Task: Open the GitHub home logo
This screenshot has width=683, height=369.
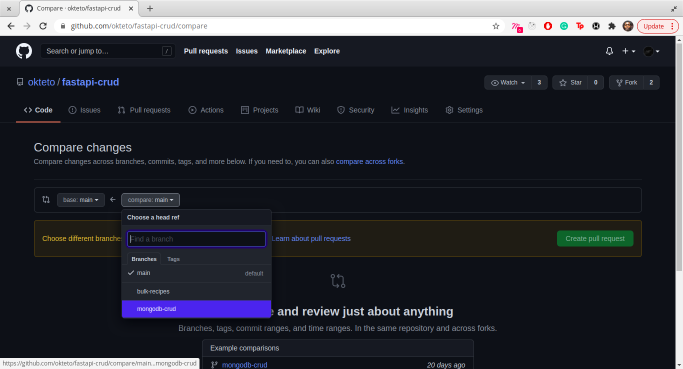Action: [24, 51]
